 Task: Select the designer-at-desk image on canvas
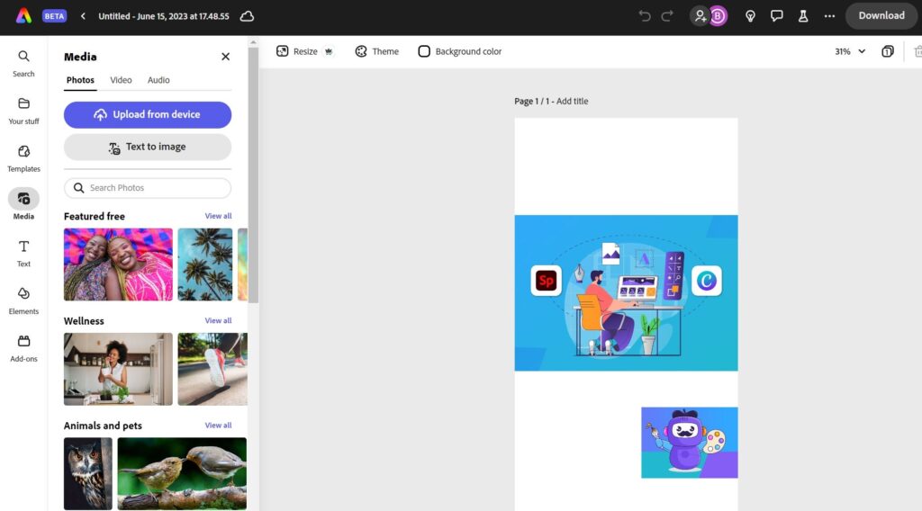click(627, 293)
